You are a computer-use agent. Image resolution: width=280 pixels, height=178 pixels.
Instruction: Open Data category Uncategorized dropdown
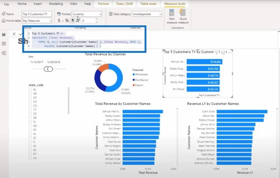coord(147,14)
